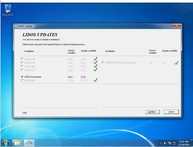Uncheck the LIDOS Documents checkbox
The width and height of the screenshot is (193, 147).
[22, 77]
